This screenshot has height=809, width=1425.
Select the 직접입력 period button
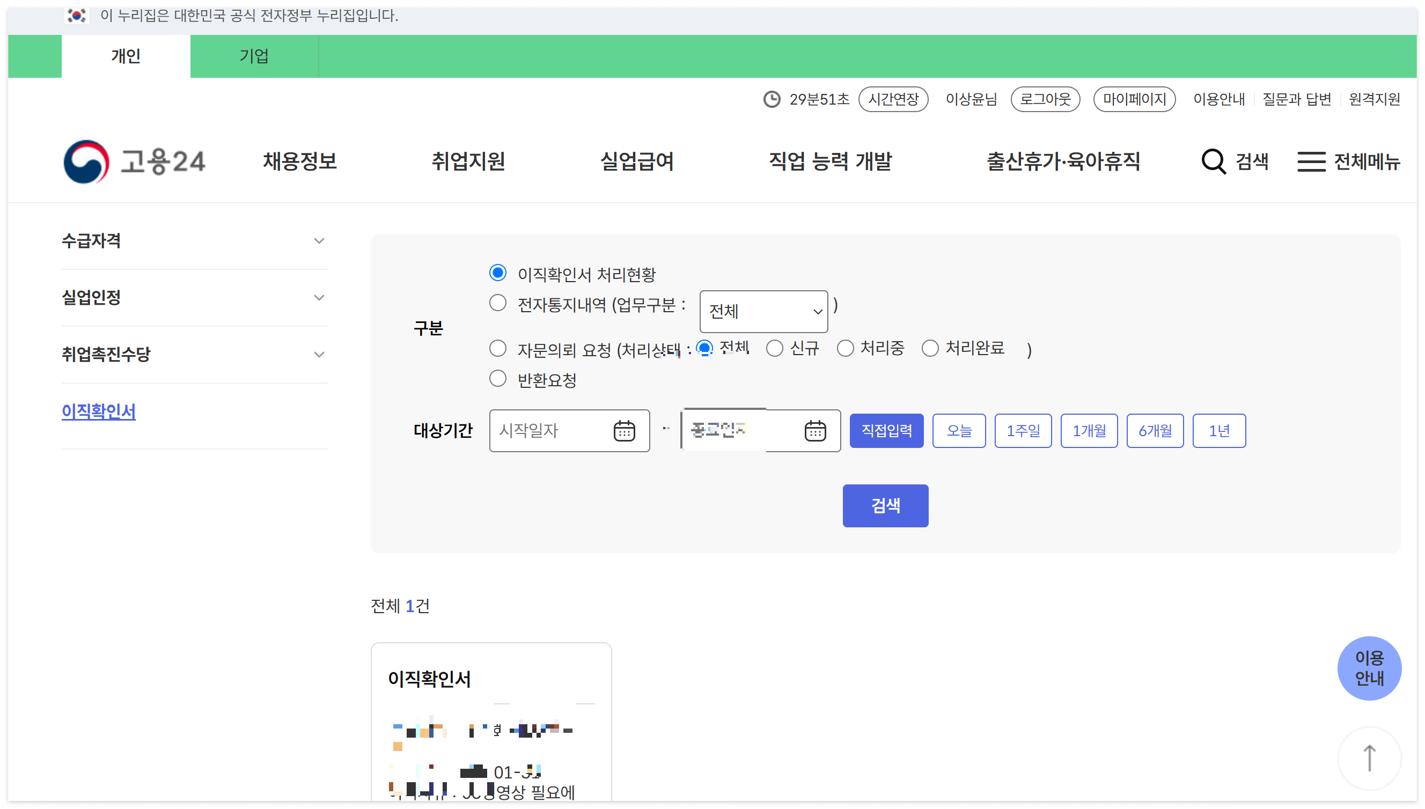886,431
